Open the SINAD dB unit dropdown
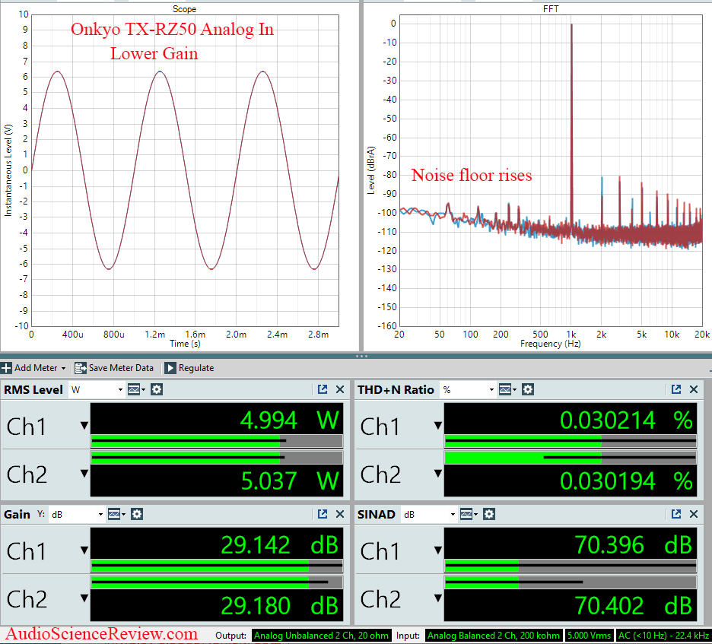Image resolution: width=712 pixels, height=644 pixels. [429, 514]
